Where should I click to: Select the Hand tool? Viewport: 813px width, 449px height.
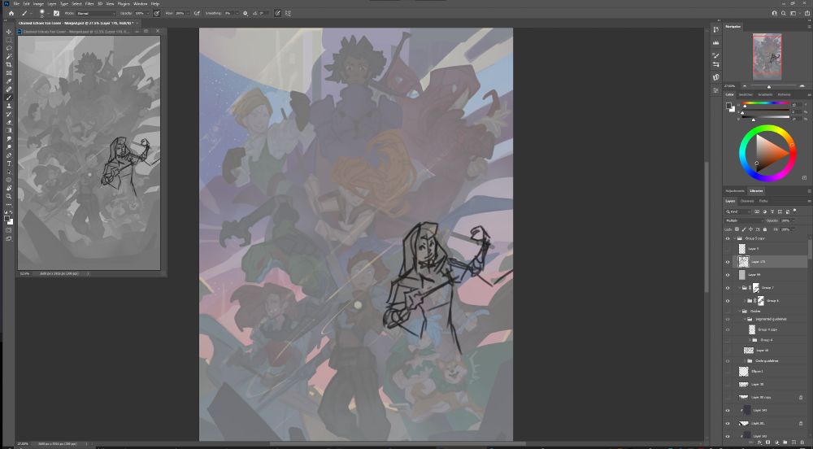9,188
